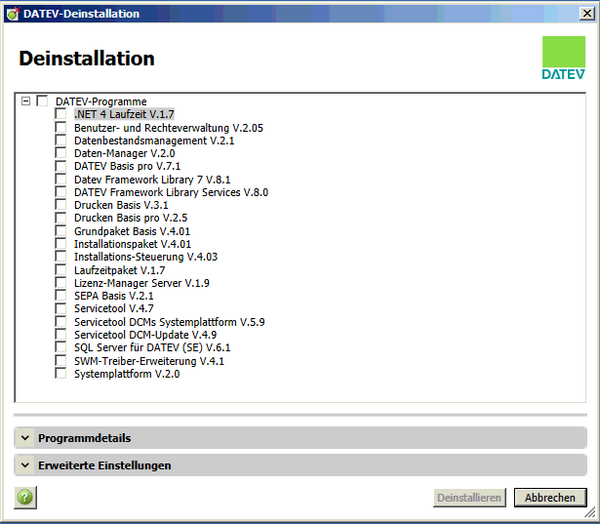
Task: Click the Deinstallieren button
Action: tap(470, 498)
